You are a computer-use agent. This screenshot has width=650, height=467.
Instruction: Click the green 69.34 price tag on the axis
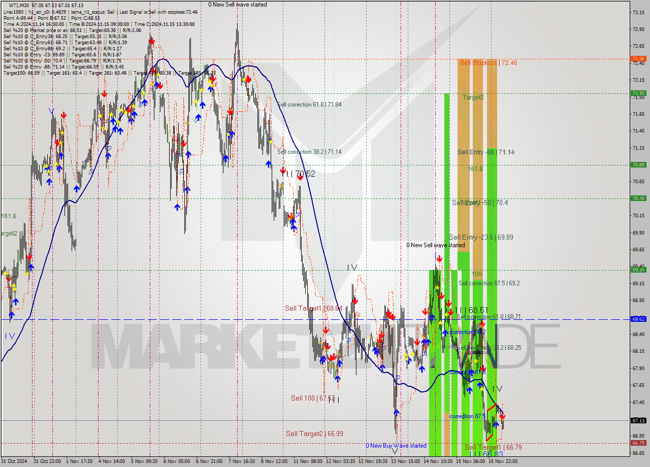[x=638, y=270]
